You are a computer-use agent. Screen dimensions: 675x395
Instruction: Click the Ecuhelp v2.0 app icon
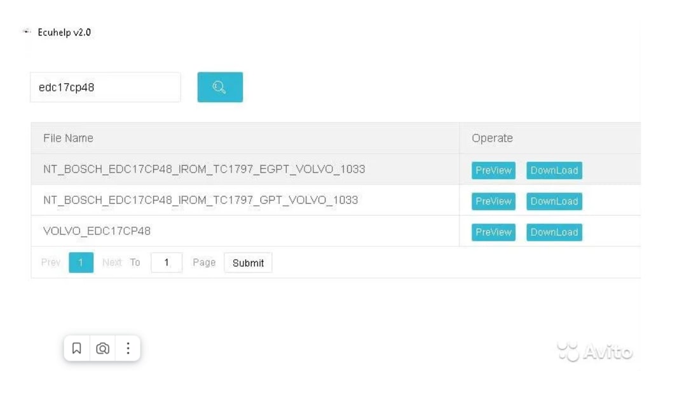click(27, 32)
